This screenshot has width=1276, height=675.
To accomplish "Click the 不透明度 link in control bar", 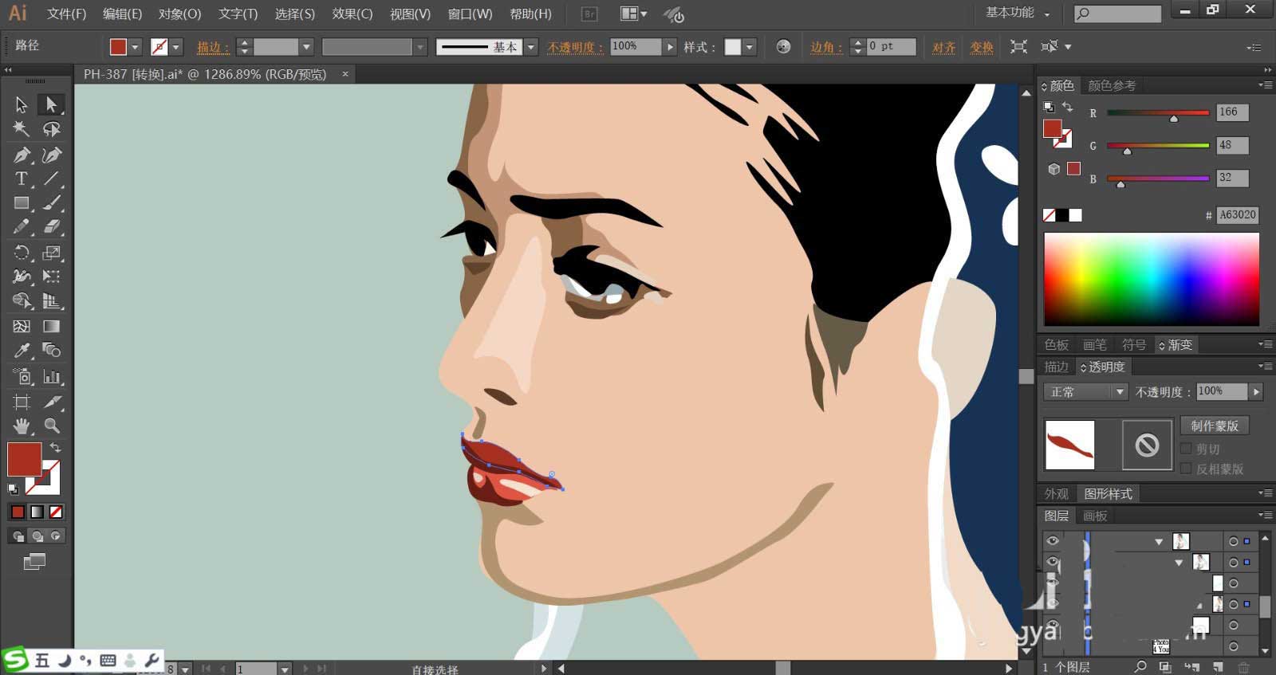I will pos(575,47).
